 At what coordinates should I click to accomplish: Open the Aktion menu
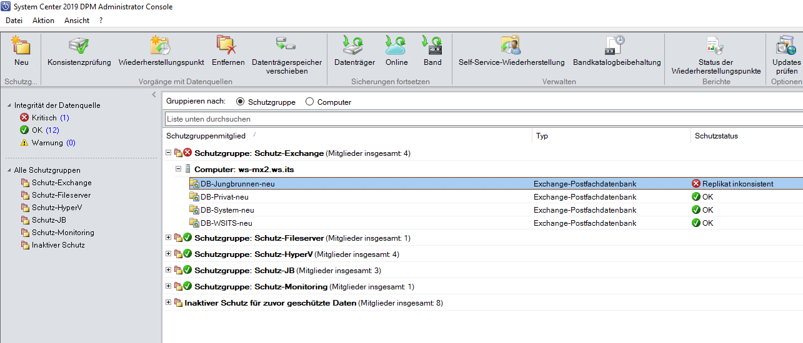(x=43, y=21)
